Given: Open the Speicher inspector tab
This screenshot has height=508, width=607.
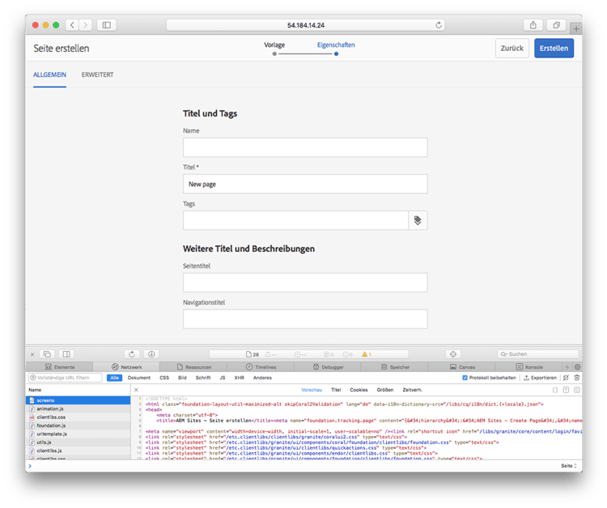Looking at the screenshot, I should tap(395, 366).
